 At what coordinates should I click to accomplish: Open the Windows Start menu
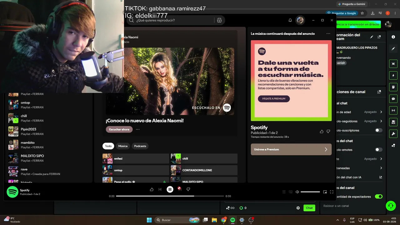[149, 220]
